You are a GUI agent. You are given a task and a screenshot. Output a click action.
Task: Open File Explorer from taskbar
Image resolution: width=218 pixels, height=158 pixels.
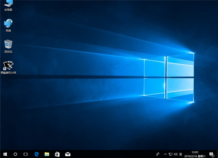click(47, 154)
